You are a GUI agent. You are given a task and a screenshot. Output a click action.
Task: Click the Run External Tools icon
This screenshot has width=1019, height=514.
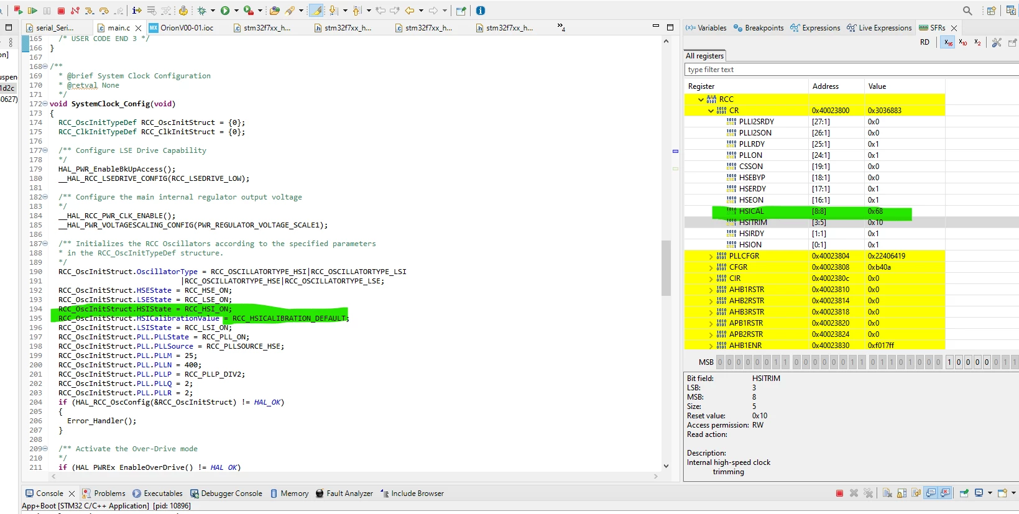pos(248,11)
